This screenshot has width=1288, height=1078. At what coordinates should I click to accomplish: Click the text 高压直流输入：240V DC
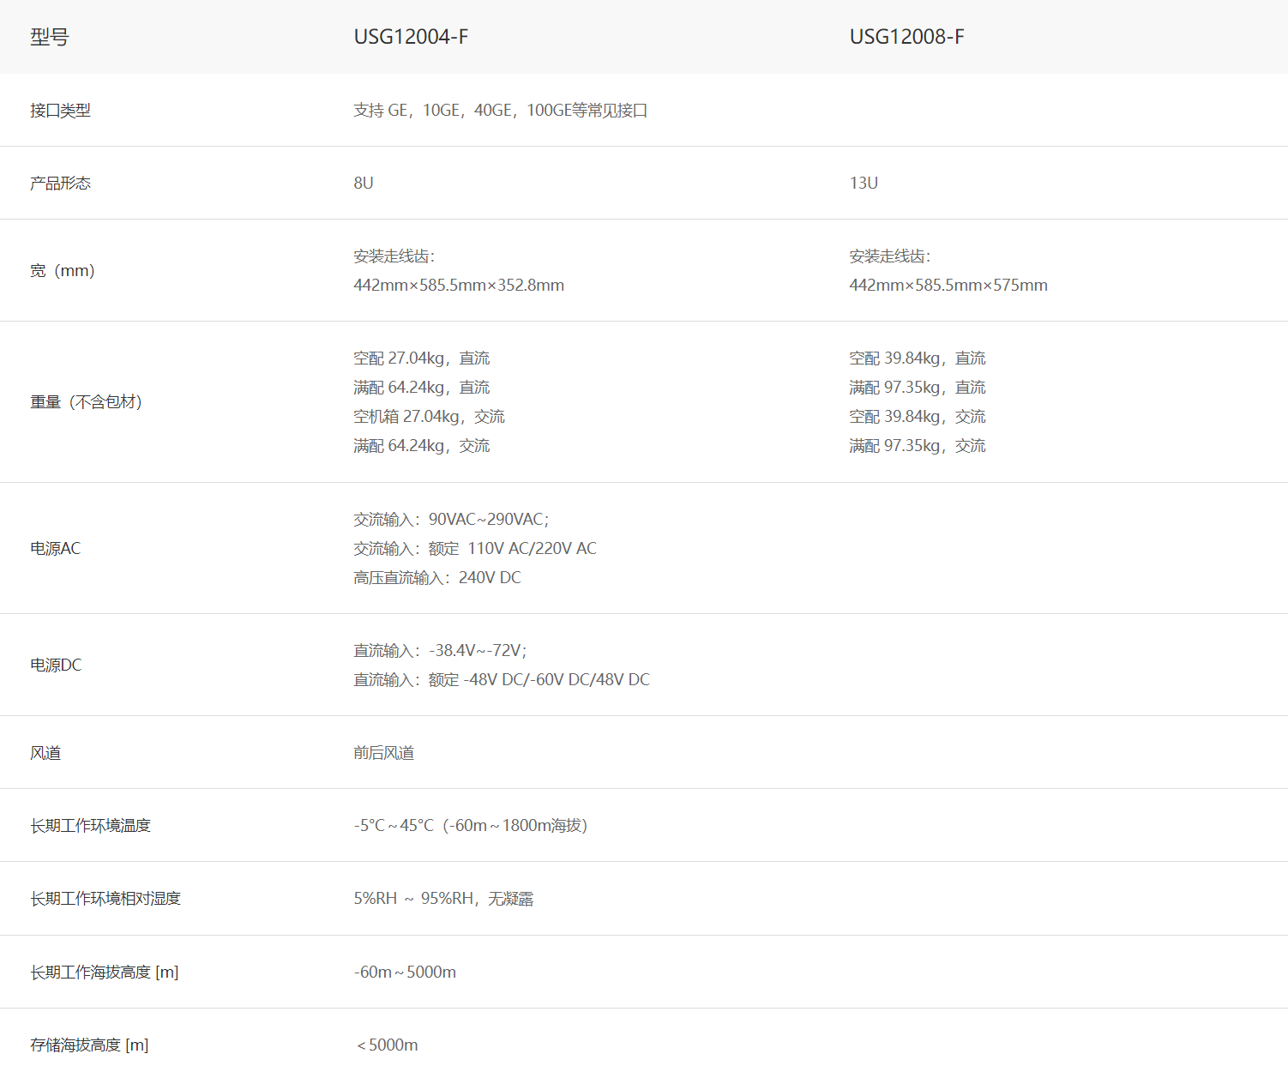[437, 578]
